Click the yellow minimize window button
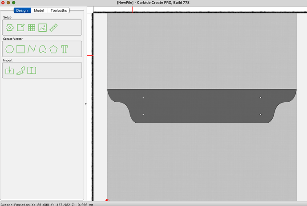 [8, 3]
